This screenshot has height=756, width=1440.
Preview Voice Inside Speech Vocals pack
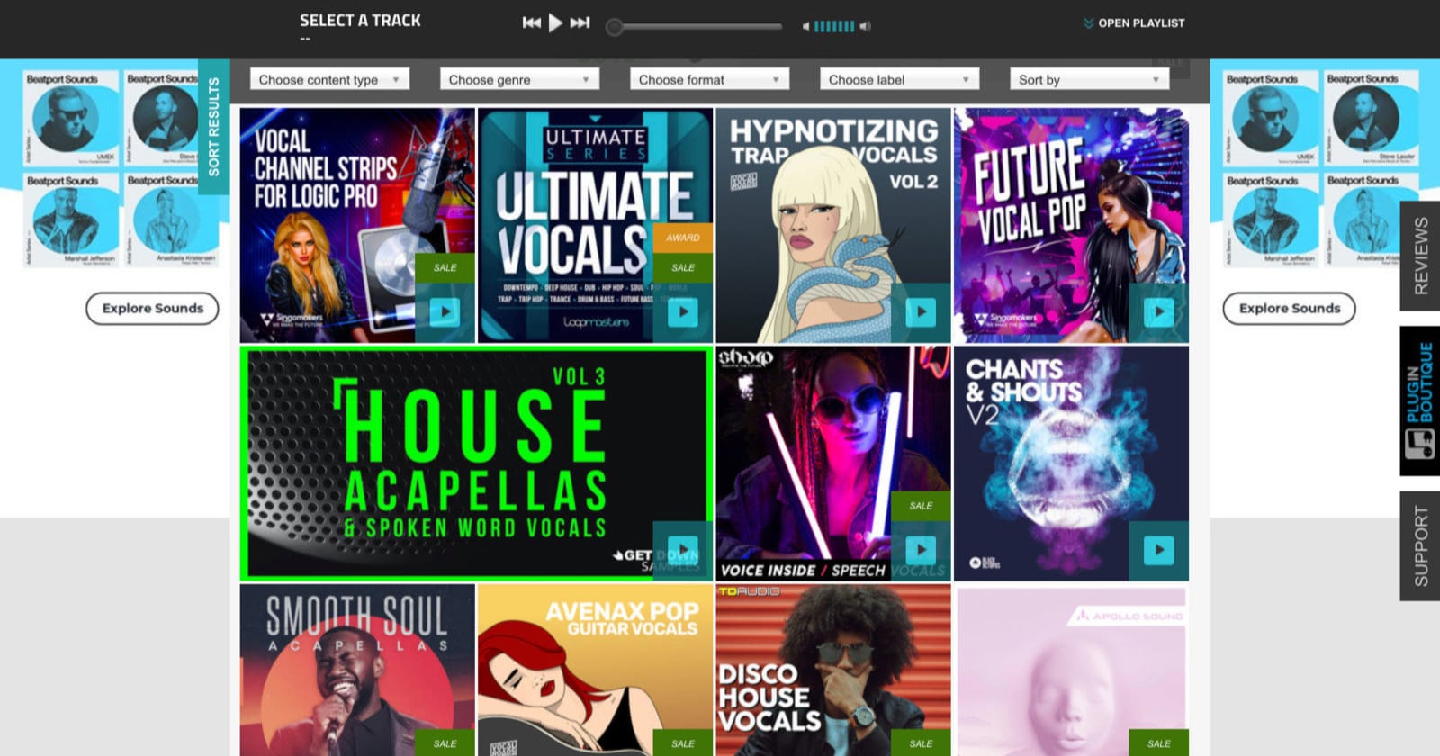tap(921, 550)
